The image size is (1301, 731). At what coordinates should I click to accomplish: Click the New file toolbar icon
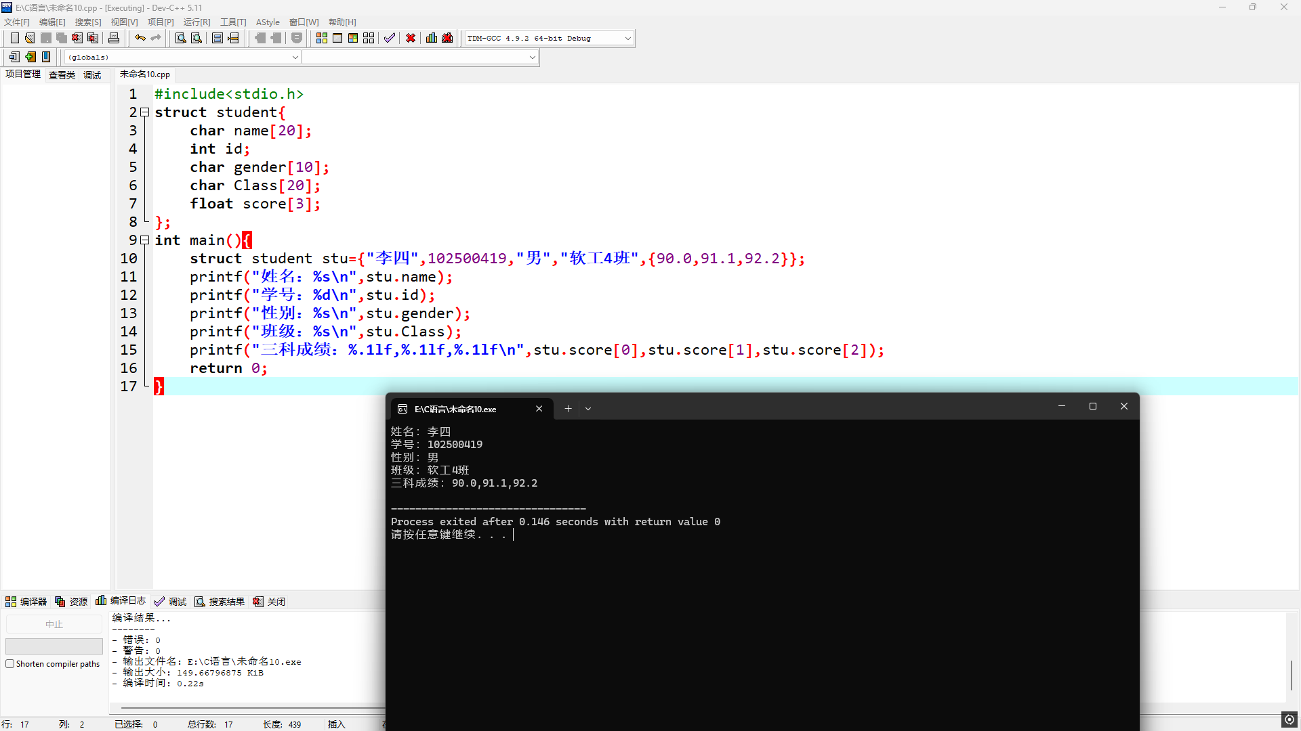[x=14, y=39]
